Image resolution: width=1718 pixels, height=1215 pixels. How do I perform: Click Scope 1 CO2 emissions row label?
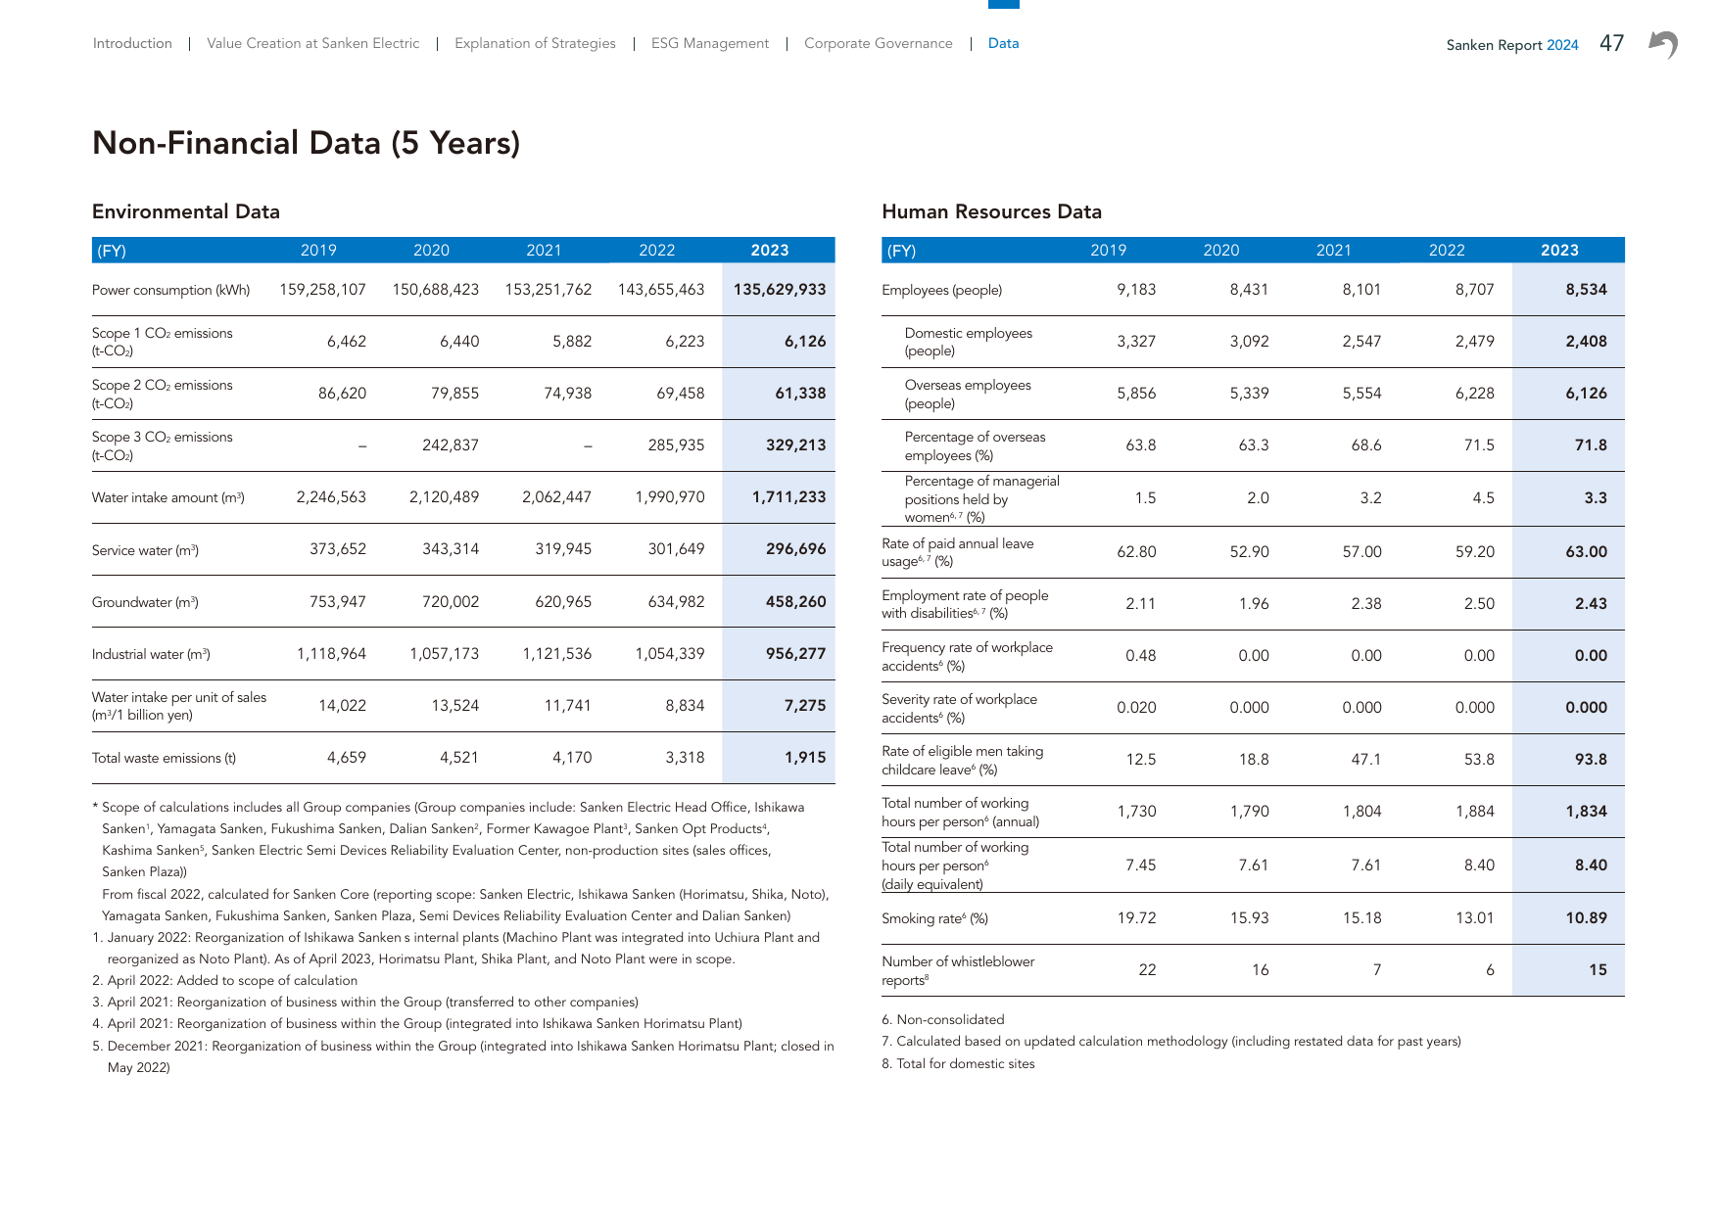pos(163,342)
